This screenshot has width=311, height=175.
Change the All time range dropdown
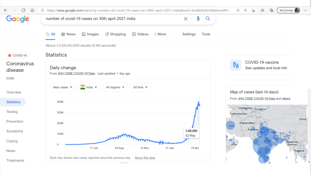(x=140, y=87)
